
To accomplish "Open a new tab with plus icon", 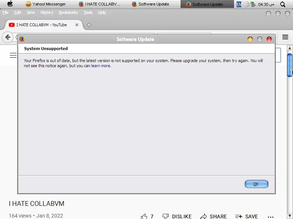I will pyautogui.click(x=89, y=25).
